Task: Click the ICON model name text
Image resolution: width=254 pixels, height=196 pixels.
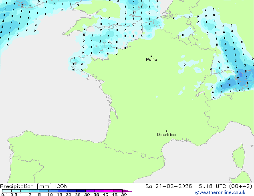Action: point(61,186)
